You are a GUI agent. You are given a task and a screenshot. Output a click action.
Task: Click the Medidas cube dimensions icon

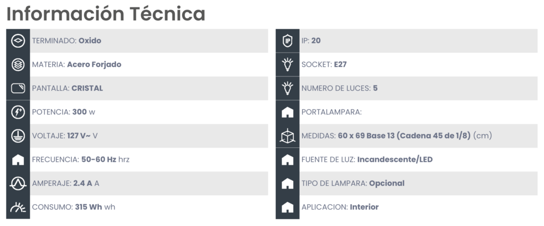coord(287,136)
